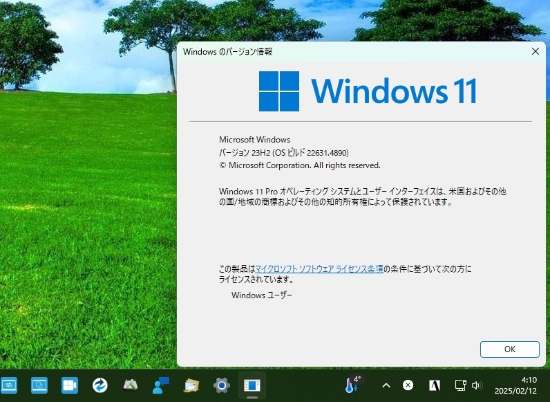550x402 pixels.
Task: Open the two-person chat taskbar icon
Action: 161,385
